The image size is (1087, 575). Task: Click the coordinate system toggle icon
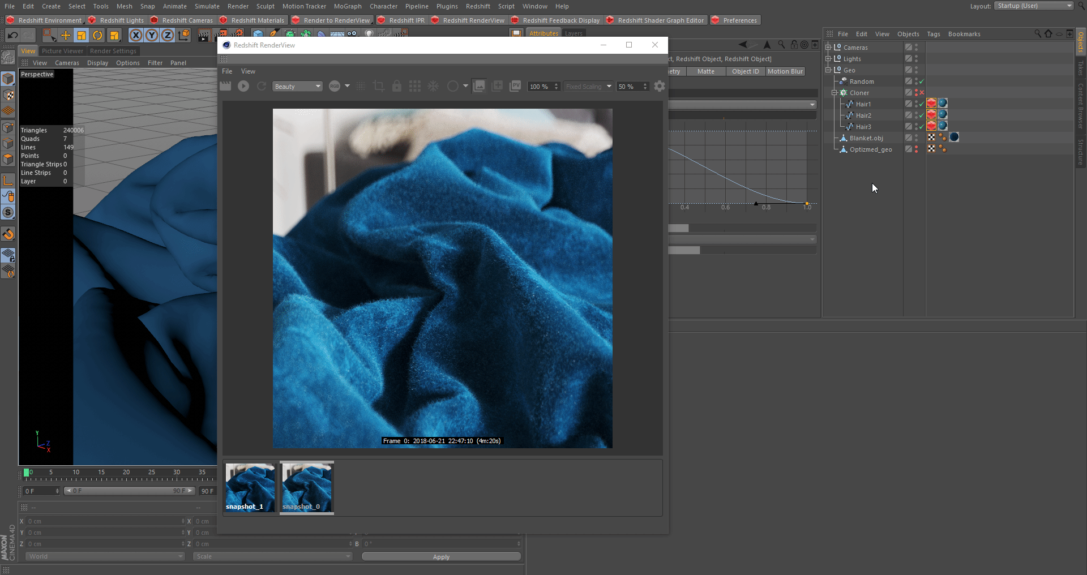click(x=184, y=35)
